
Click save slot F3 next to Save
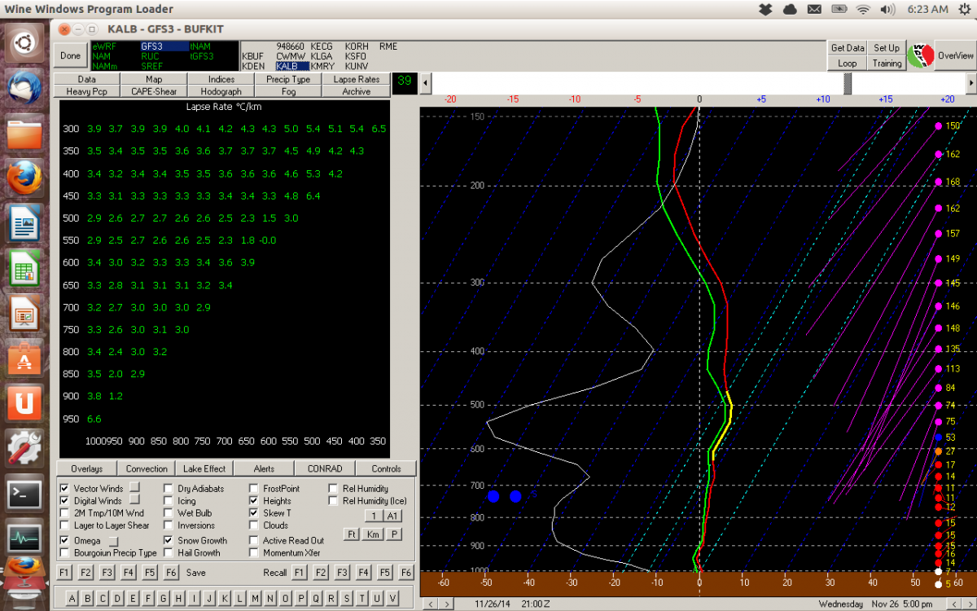click(x=107, y=573)
